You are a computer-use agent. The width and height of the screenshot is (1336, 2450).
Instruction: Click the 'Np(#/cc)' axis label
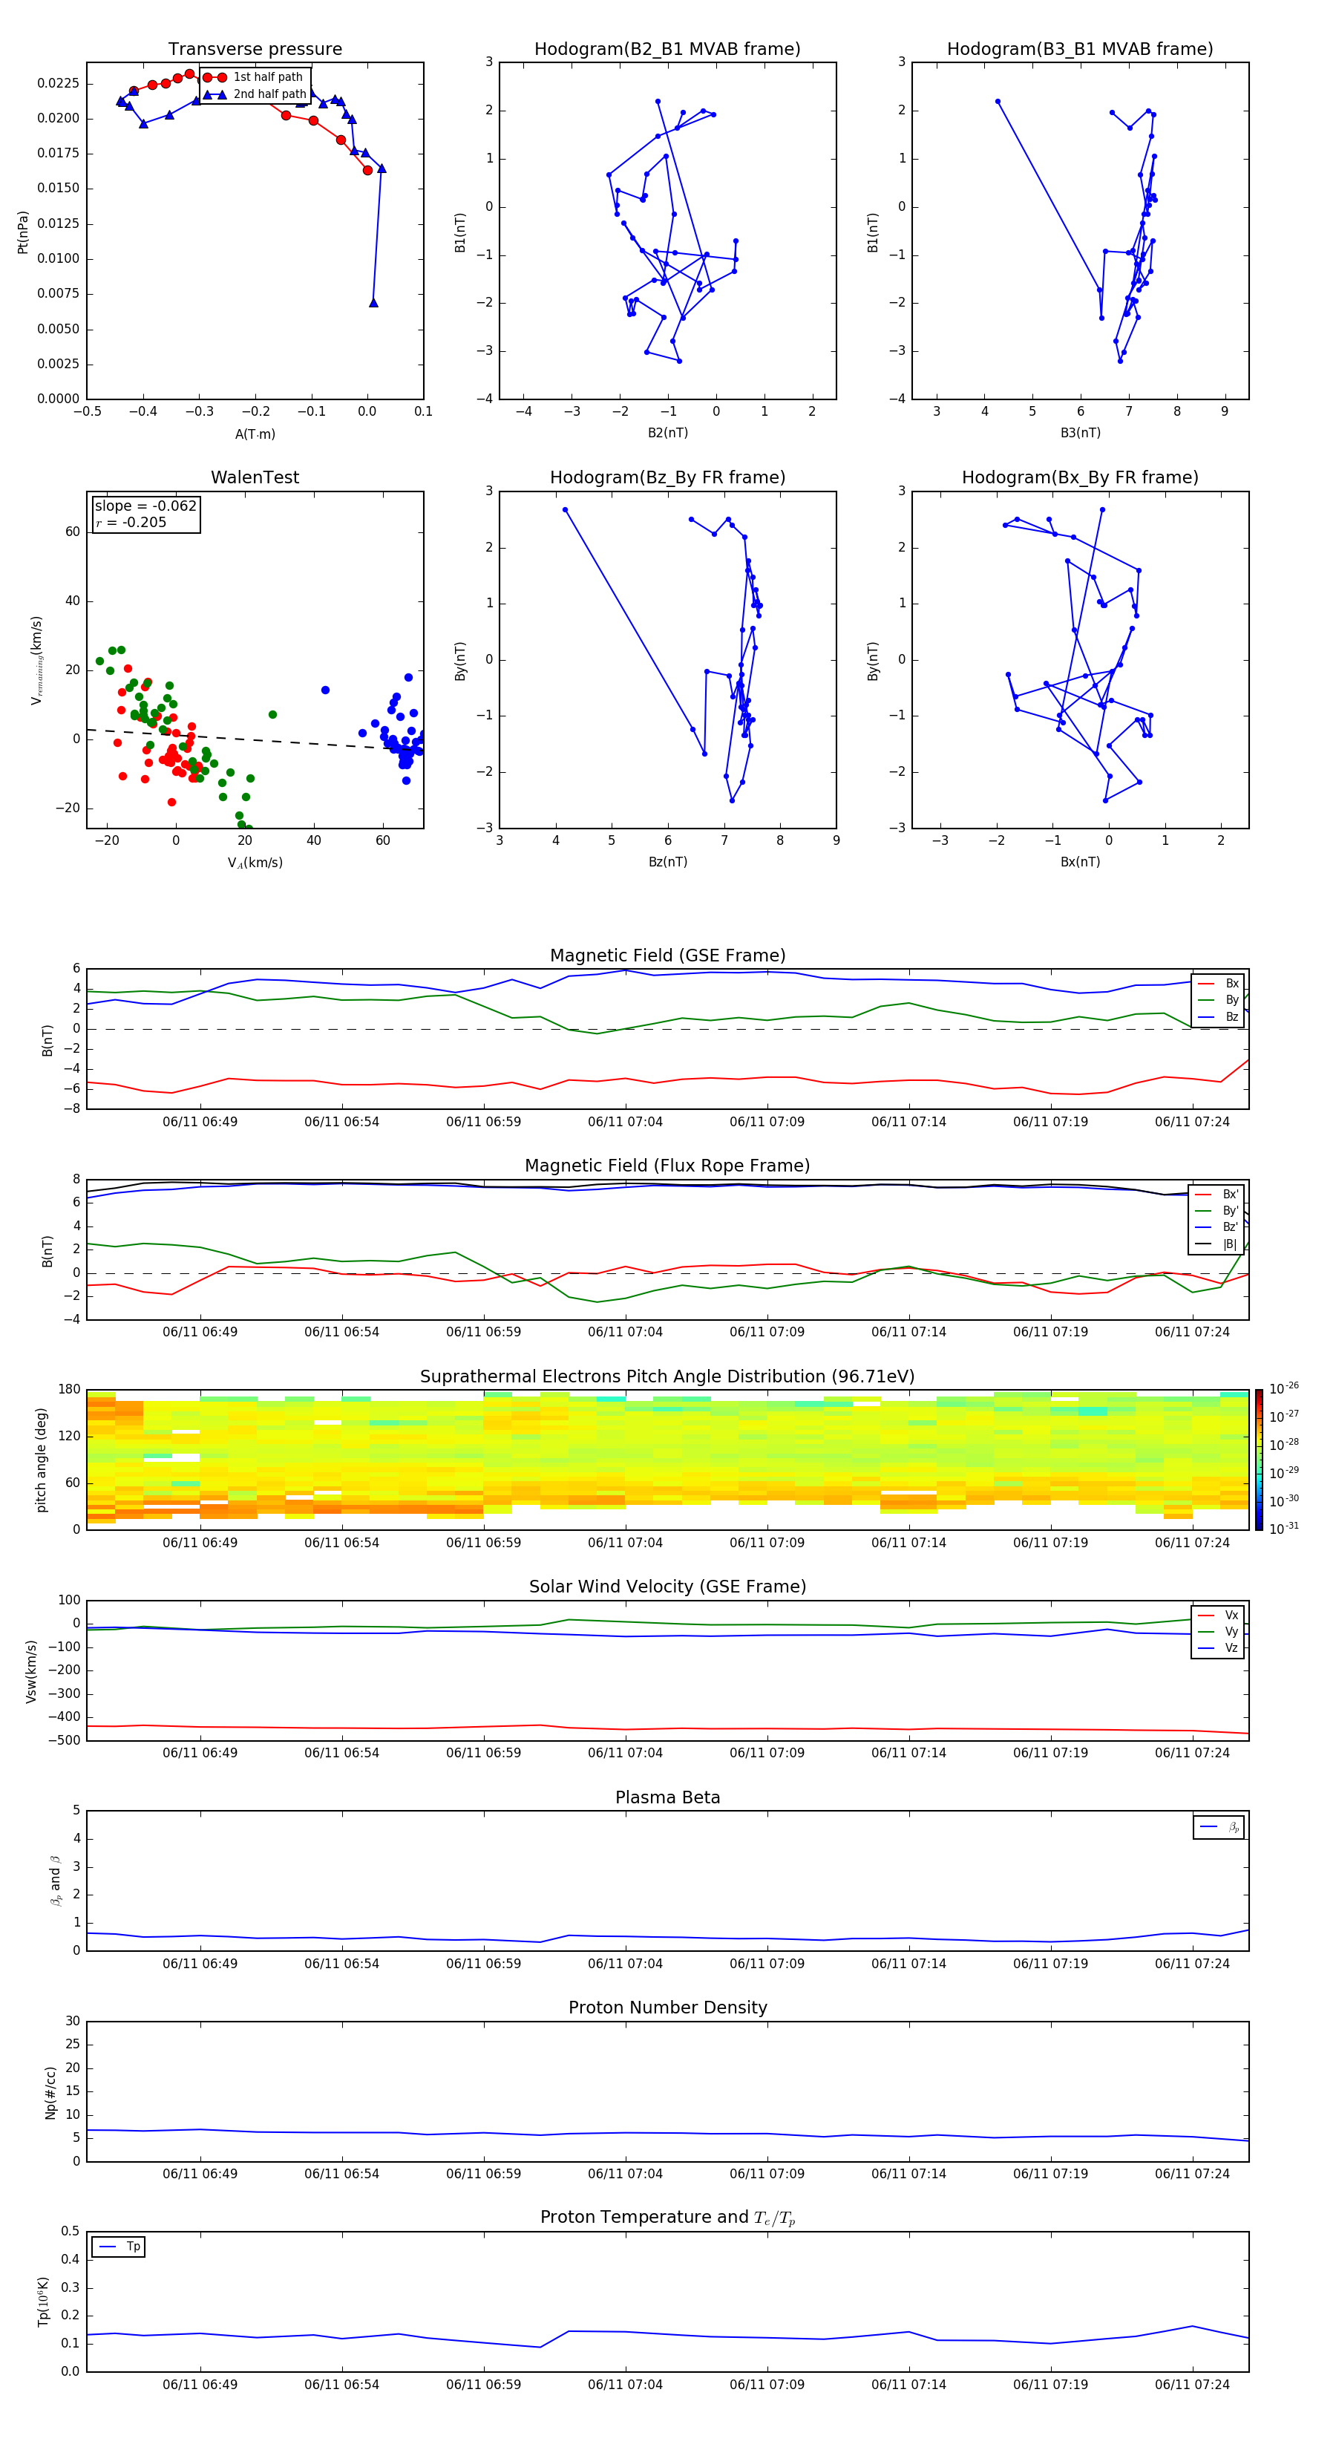50,2092
